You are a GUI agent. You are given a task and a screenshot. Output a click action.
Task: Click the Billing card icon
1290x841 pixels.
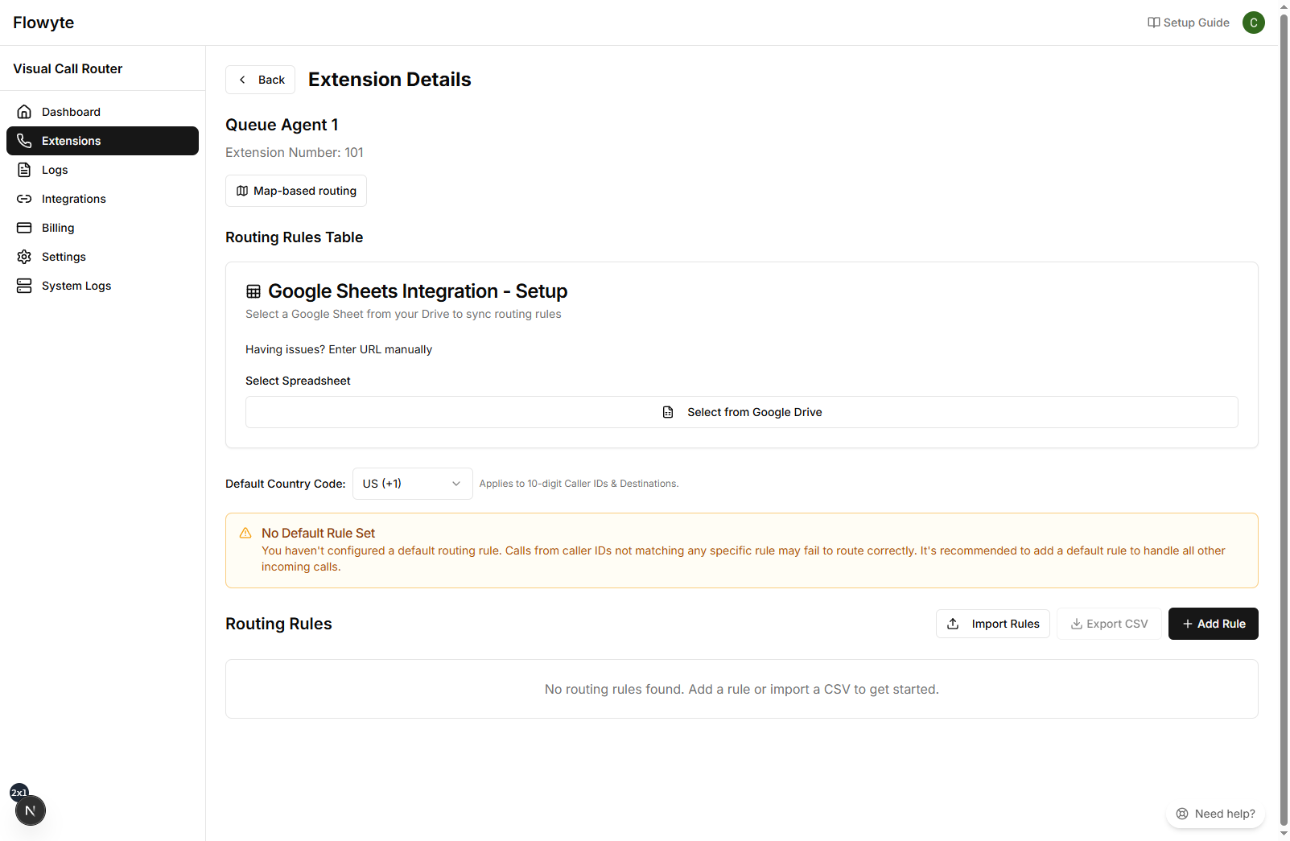pos(24,227)
